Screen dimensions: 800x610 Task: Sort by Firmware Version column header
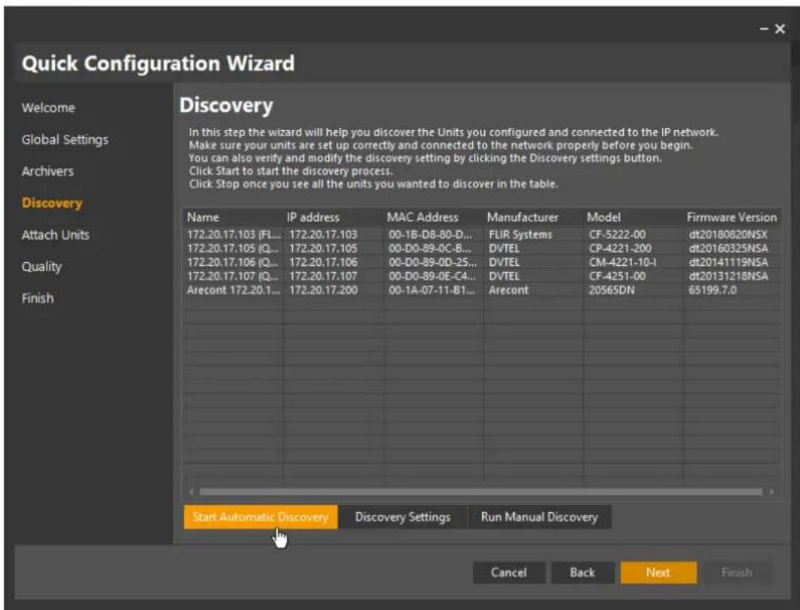point(731,218)
